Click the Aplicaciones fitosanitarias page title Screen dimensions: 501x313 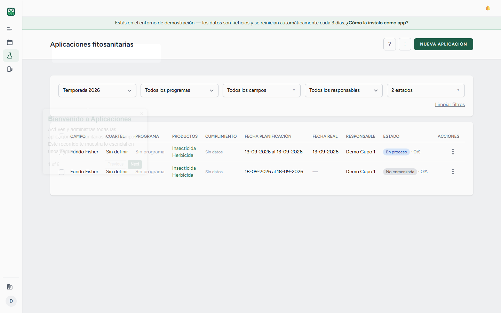point(92,44)
